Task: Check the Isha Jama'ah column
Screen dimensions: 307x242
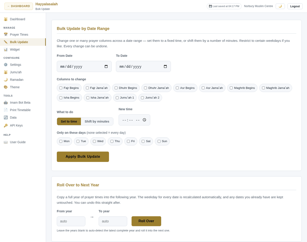Action: pyautogui.click(x=88, y=98)
